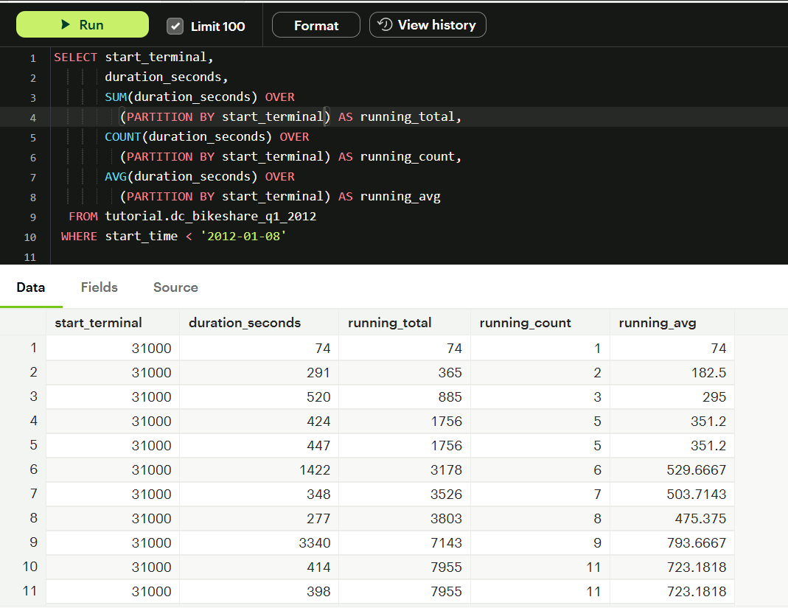Viewport: 788px width, 608px height.
Task: Select duration cell with value 277
Action: tap(259, 519)
